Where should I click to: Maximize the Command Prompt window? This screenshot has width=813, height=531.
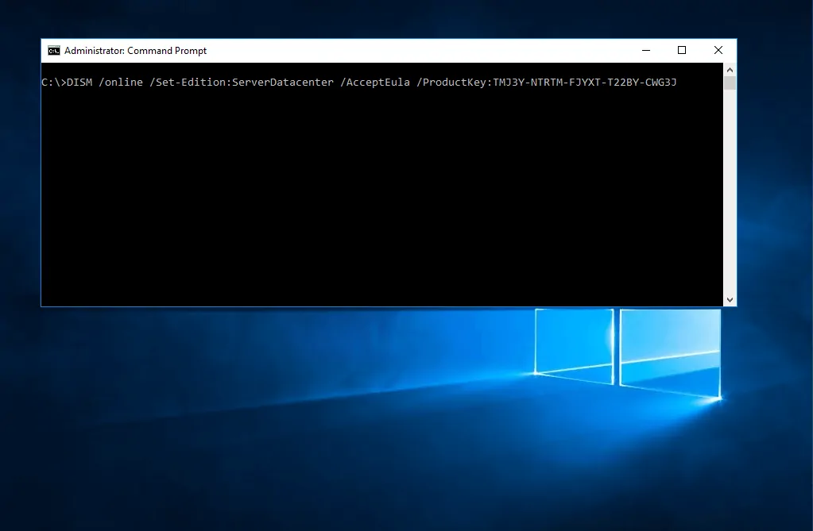tap(681, 50)
